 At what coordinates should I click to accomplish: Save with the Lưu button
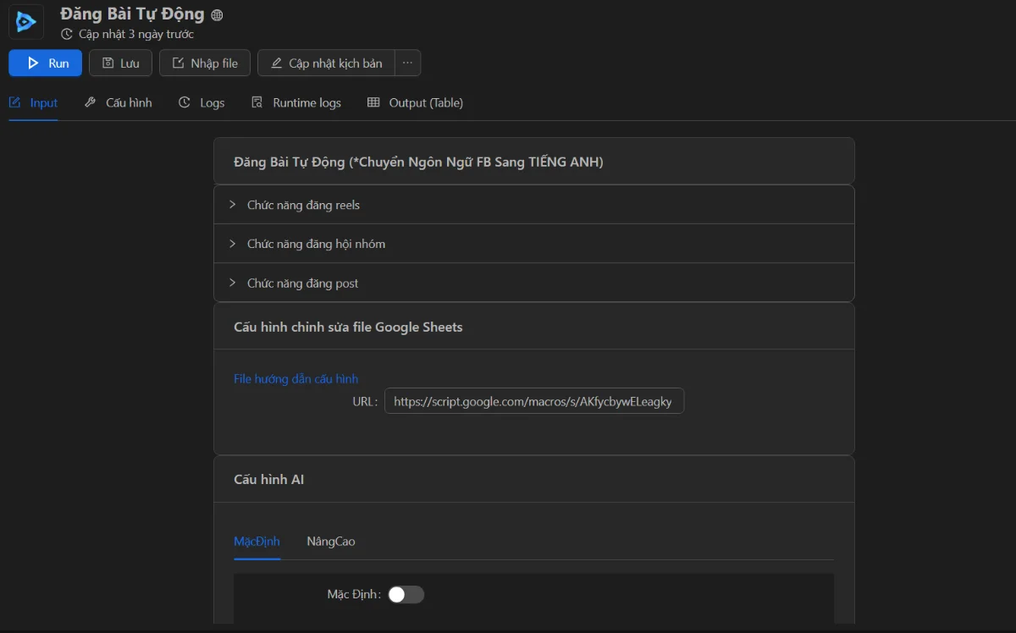[x=120, y=63]
